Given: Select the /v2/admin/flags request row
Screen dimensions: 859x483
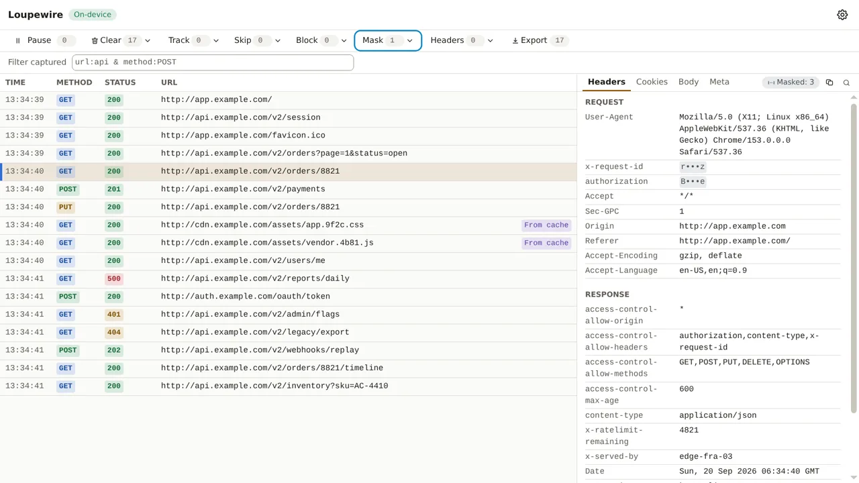Looking at the screenshot, I should click(289, 315).
